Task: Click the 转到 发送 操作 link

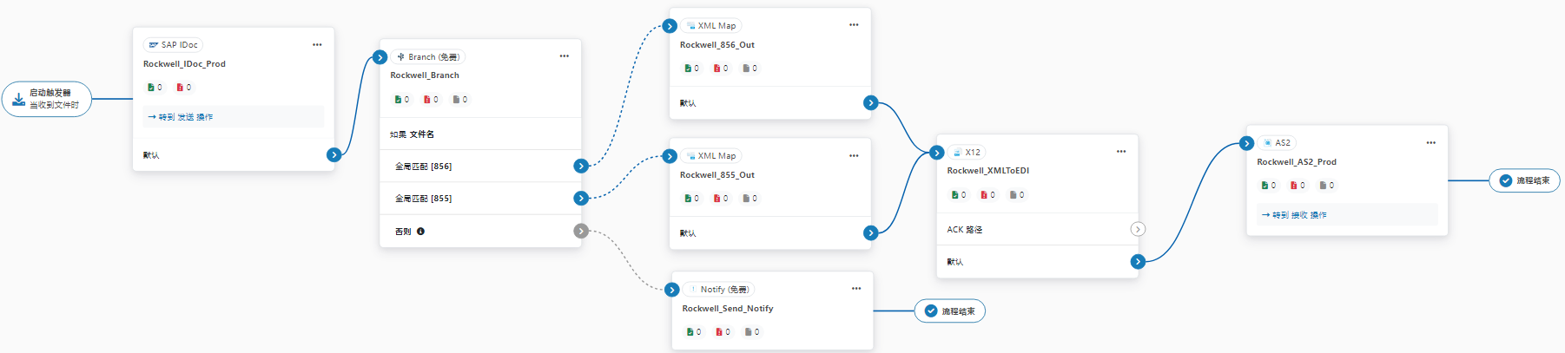Action: 181,117
